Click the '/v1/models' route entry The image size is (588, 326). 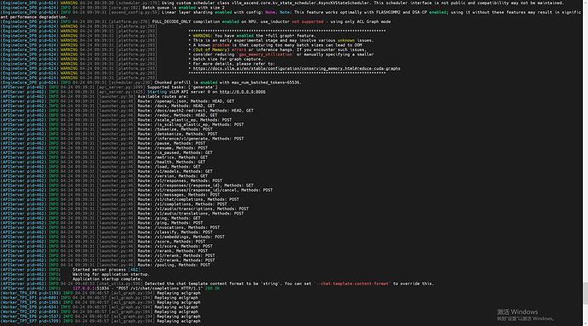pyautogui.click(x=176, y=171)
